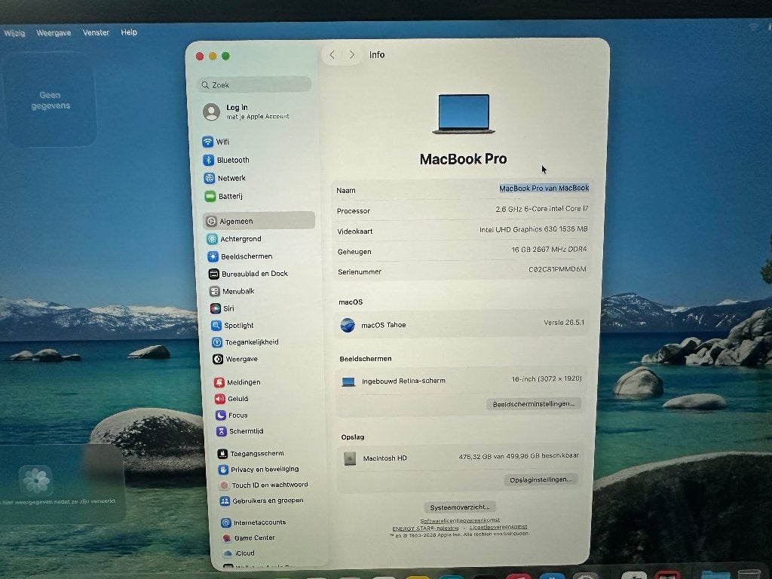This screenshot has height=579, width=772.
Task: Open the ENERGY STAR-naleving link
Action: 425,528
